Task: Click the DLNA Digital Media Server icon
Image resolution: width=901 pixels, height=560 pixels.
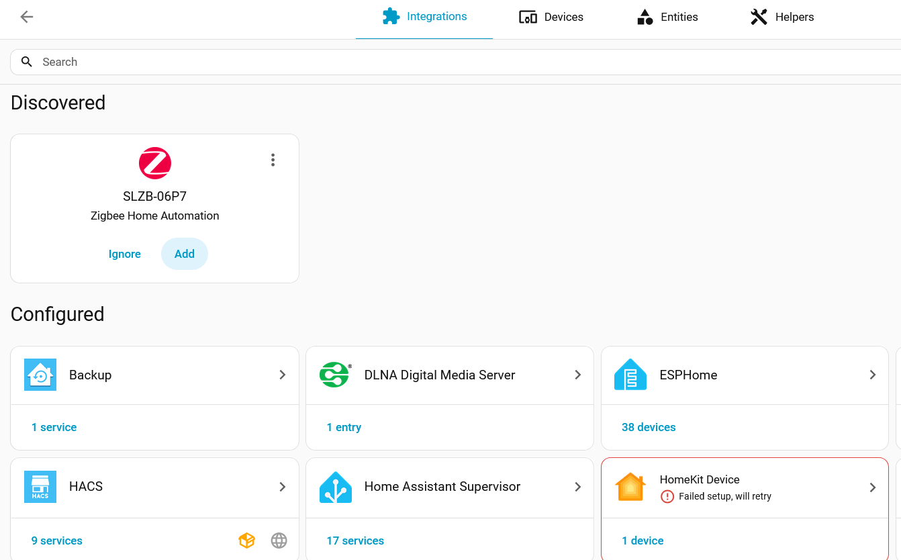Action: (x=335, y=375)
